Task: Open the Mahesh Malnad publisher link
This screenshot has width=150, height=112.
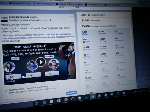Action: click(x=31, y=20)
